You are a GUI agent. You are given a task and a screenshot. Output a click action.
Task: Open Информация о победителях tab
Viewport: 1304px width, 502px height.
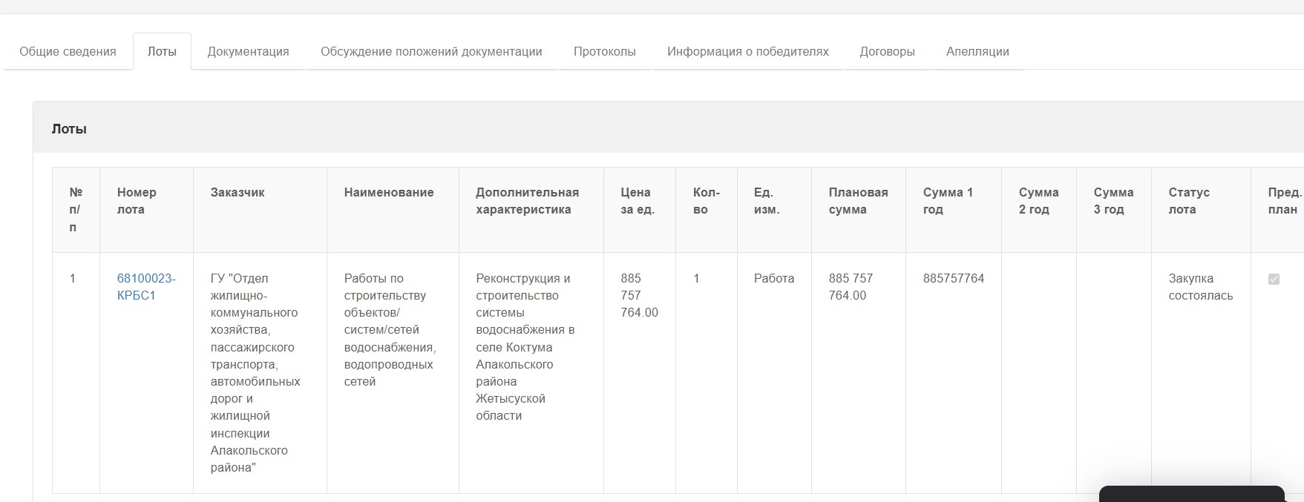[747, 51]
